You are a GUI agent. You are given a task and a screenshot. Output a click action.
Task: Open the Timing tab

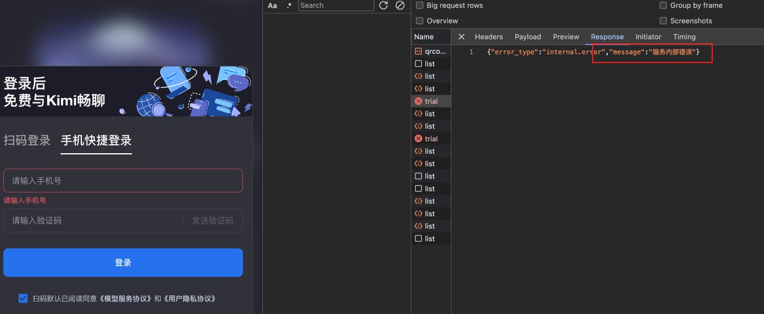pos(684,37)
